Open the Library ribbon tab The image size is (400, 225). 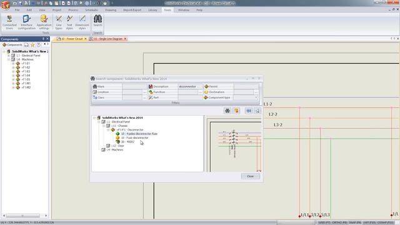click(152, 10)
